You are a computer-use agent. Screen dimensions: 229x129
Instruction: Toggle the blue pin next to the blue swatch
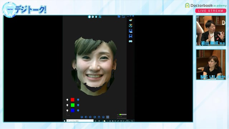(x=78, y=110)
